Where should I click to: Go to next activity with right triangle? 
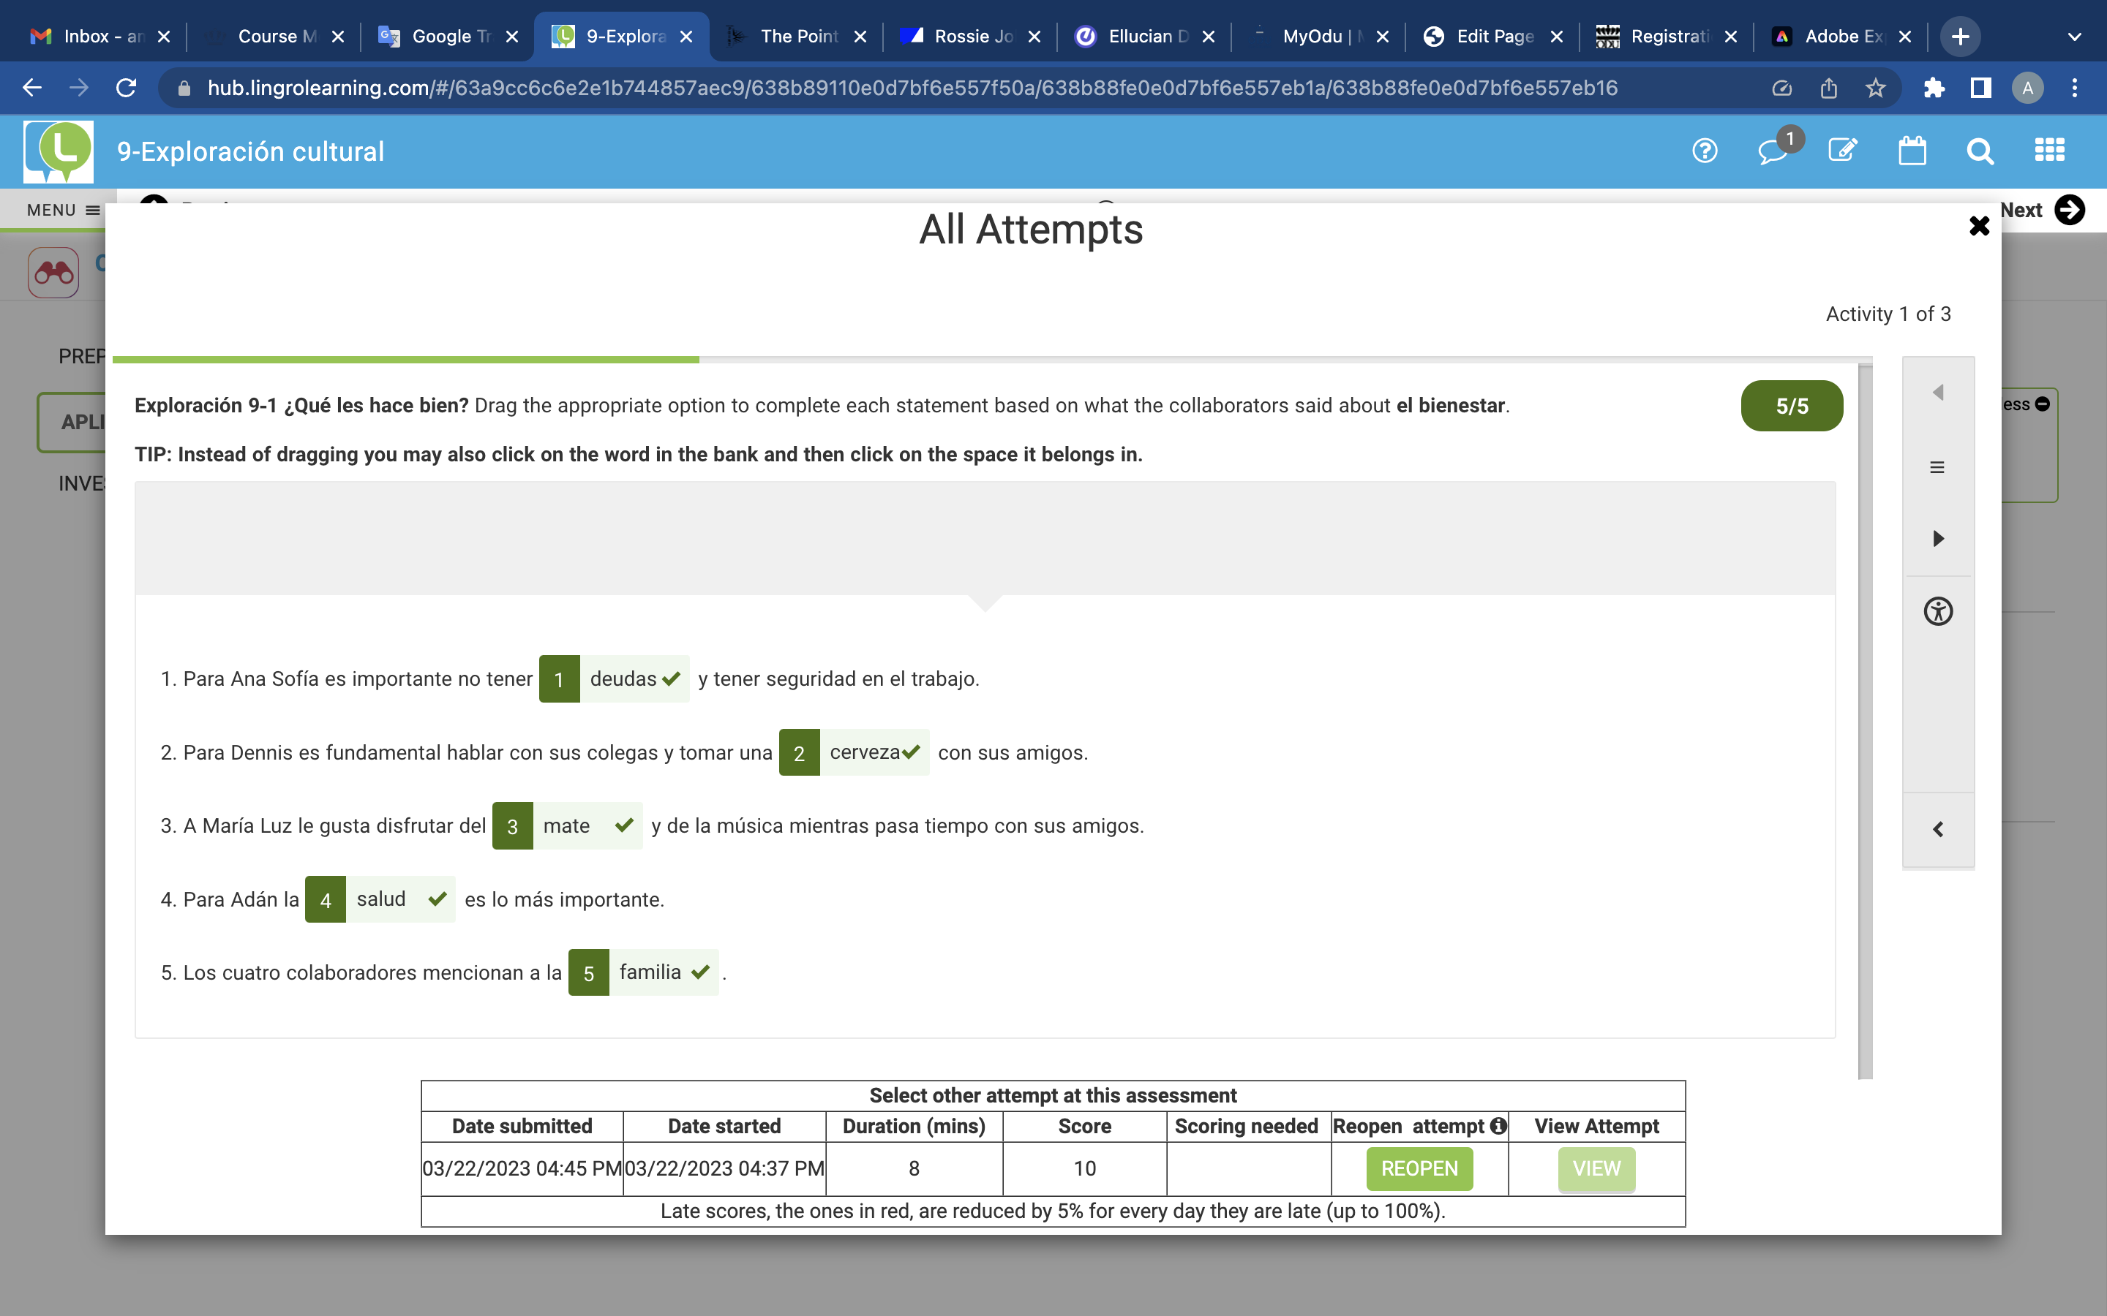(x=1938, y=539)
